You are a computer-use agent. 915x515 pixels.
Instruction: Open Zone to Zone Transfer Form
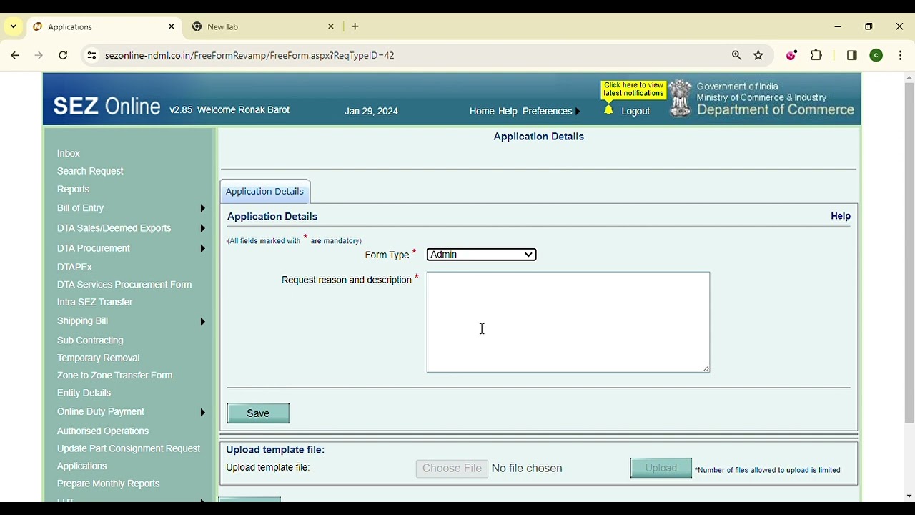click(114, 376)
